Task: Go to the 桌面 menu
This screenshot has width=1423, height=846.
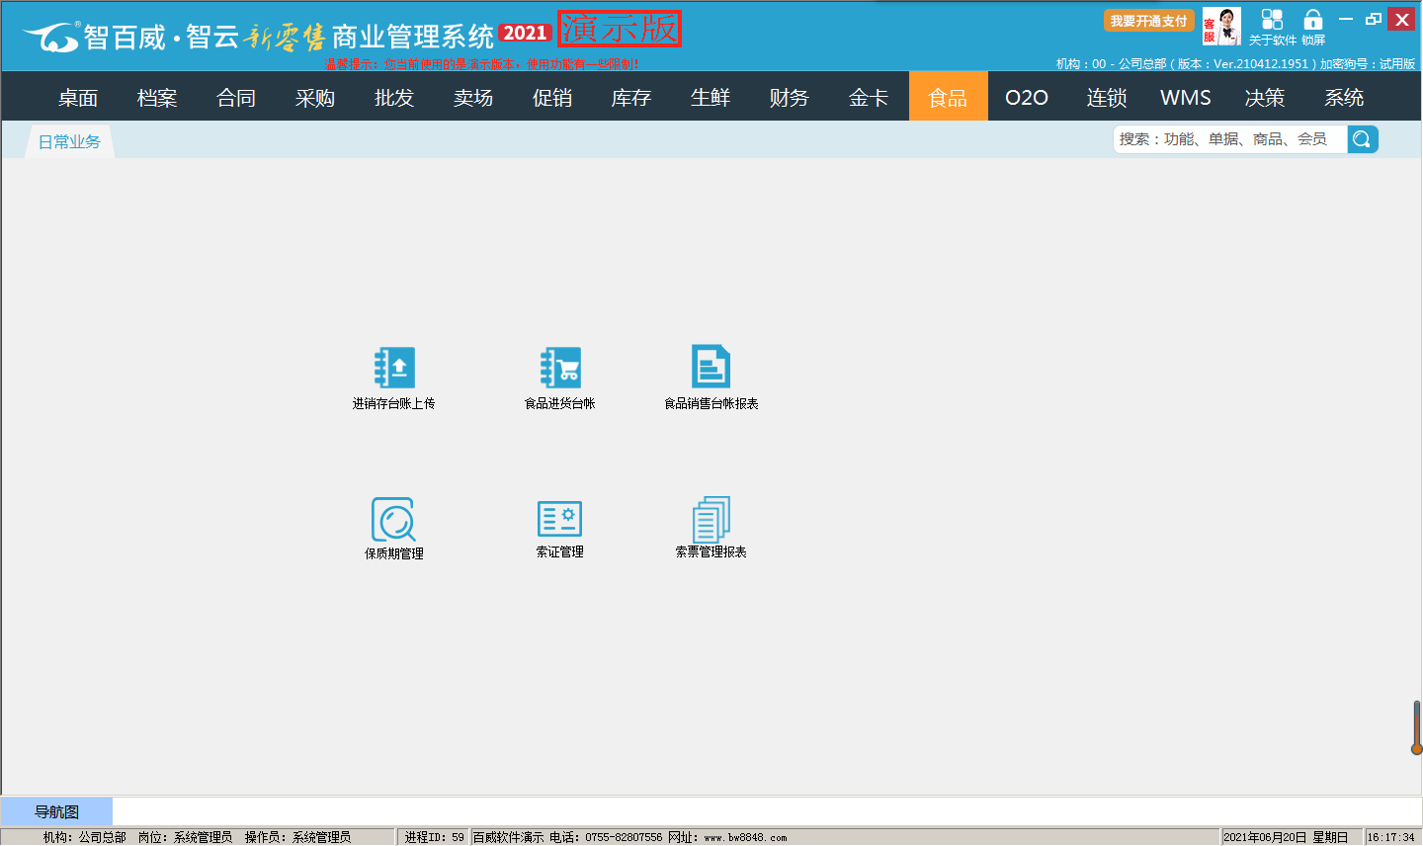Action: 78,98
